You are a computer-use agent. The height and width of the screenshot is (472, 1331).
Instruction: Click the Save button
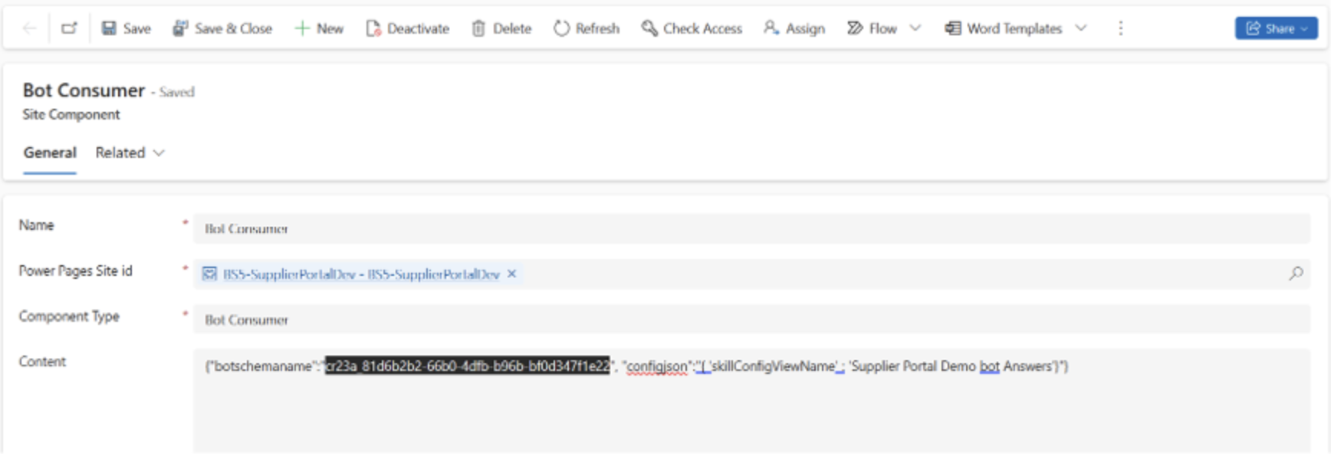point(127,28)
